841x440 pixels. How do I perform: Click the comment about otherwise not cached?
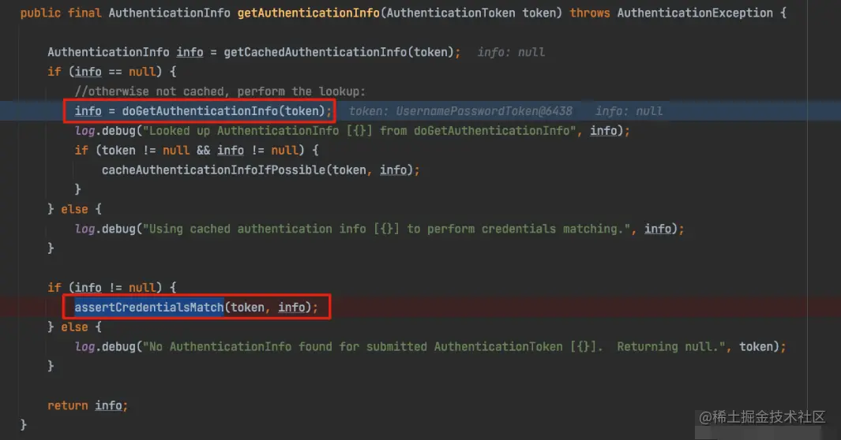pos(220,91)
